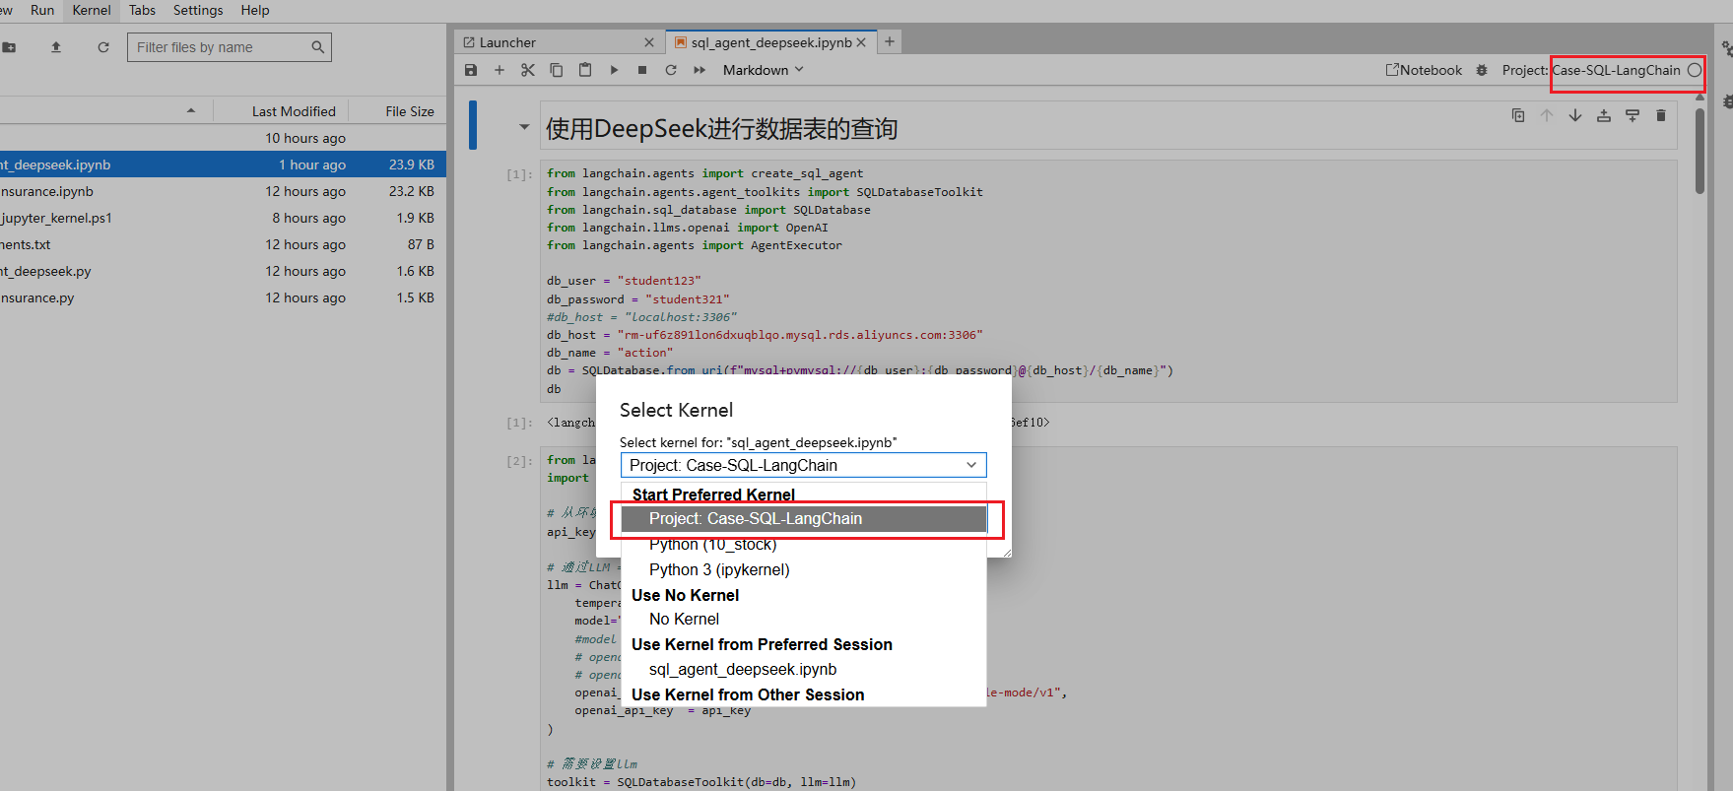This screenshot has height=791, width=1733.
Task: Select the file row sized 87 B
Action: point(223,244)
